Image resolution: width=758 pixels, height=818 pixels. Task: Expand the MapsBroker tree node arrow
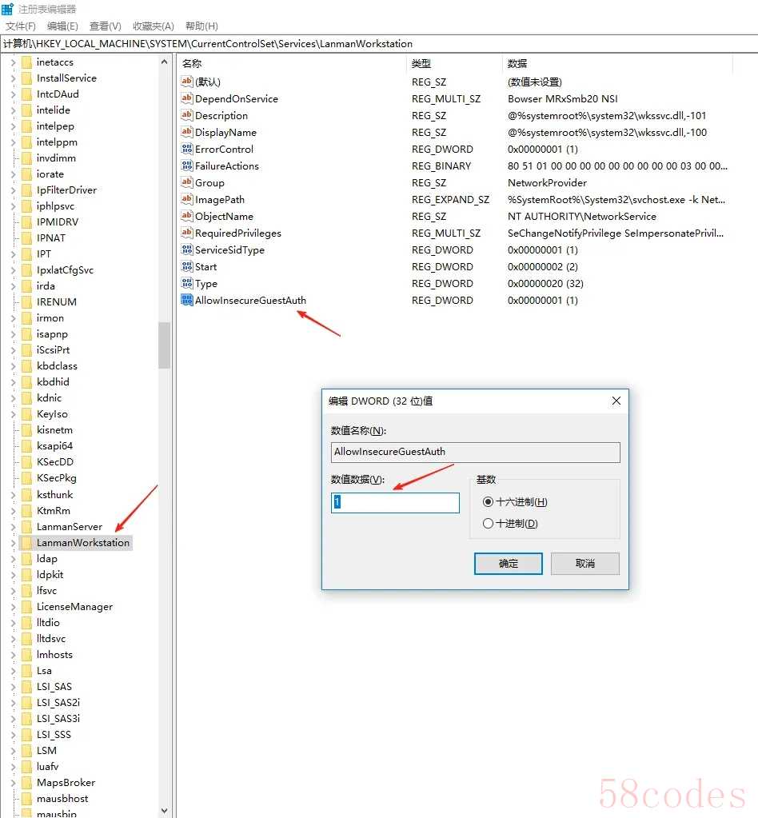pyautogui.click(x=13, y=783)
